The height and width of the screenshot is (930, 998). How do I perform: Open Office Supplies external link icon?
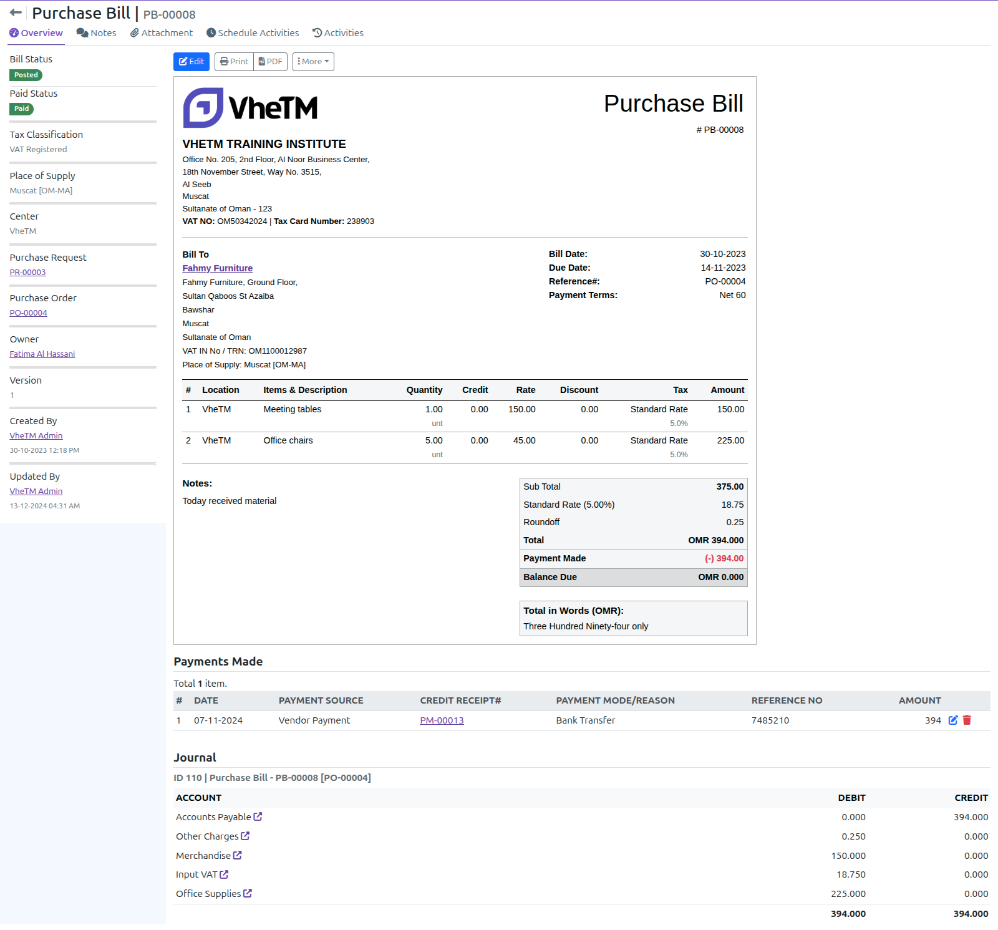248,893
